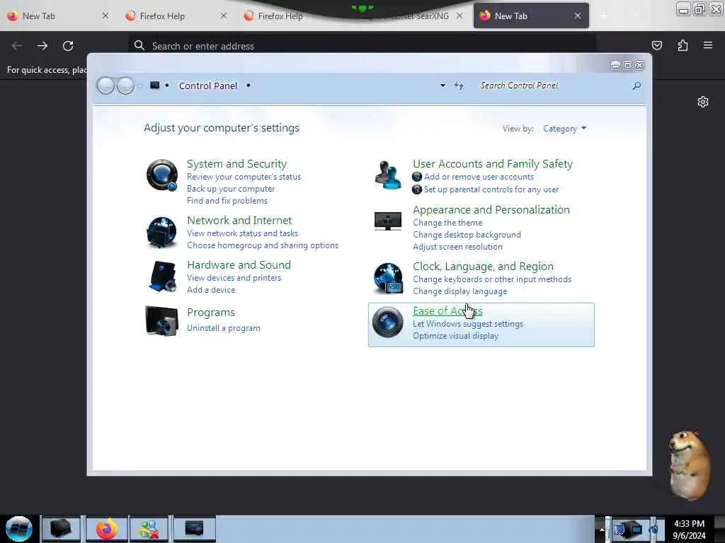725x543 pixels.
Task: Open Control Panel address history dropdown arrow
Action: tap(443, 86)
